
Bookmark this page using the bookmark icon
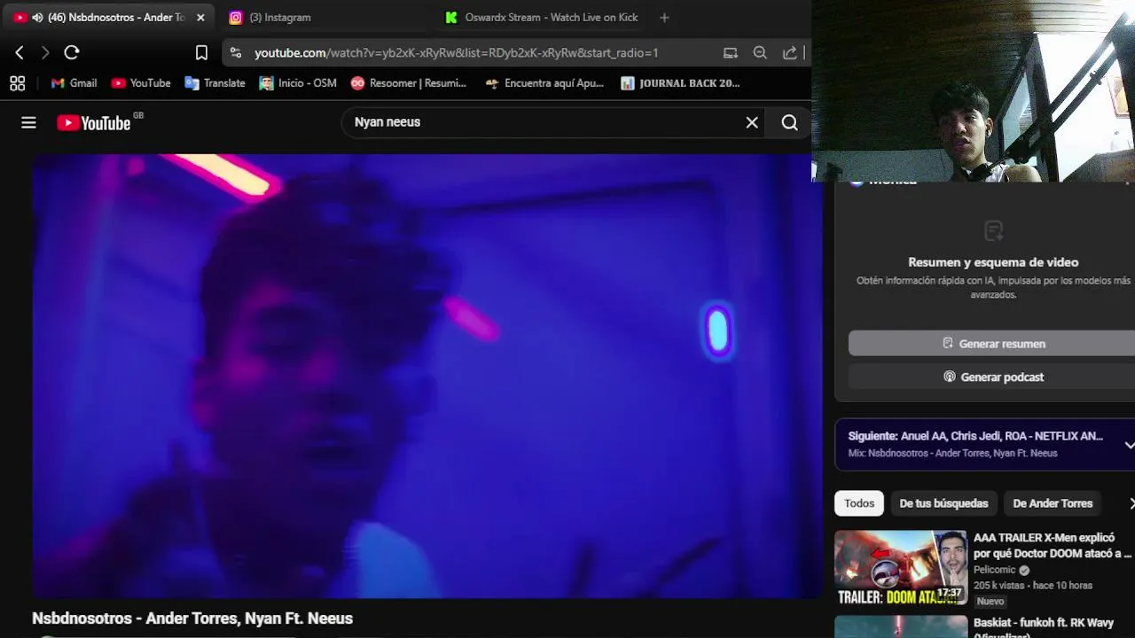[x=201, y=52]
